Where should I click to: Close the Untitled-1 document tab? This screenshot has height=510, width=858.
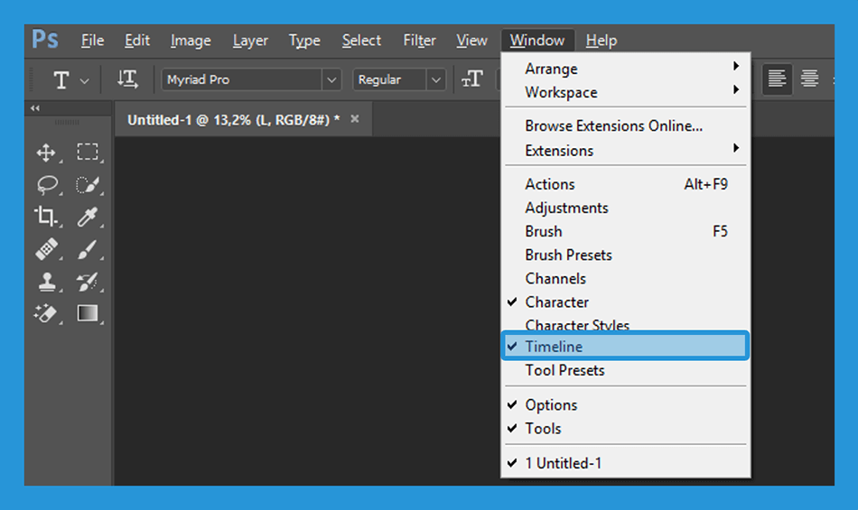pos(355,118)
